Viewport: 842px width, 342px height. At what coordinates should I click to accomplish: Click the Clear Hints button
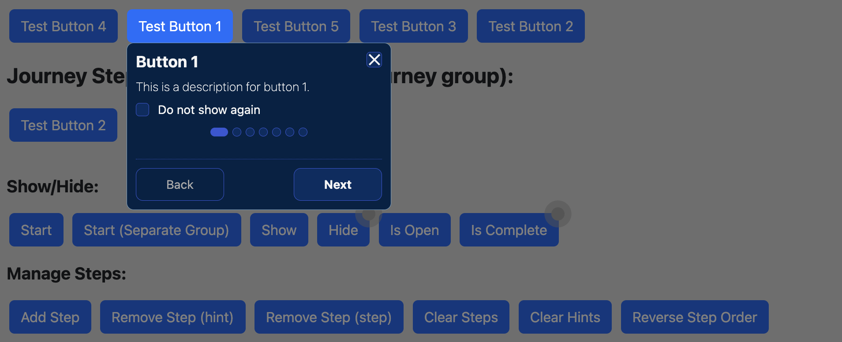[565, 317]
